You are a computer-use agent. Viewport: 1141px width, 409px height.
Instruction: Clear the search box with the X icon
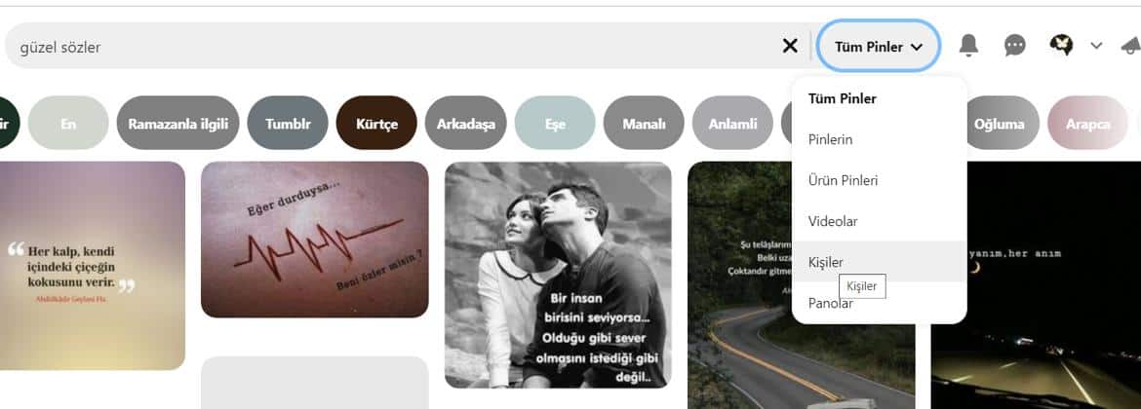[x=790, y=46]
